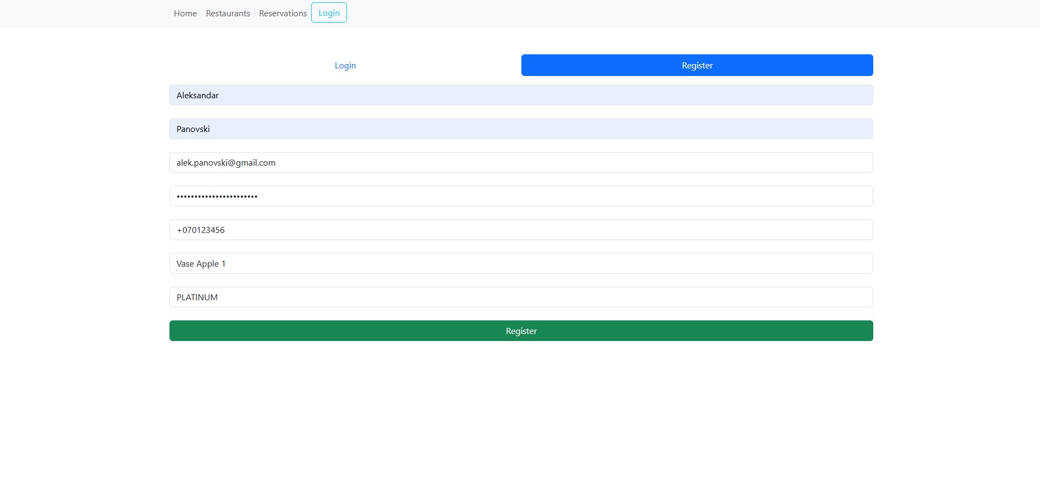Viewport: 1040px width, 486px height.
Task: Go to Restaurants in navigation bar
Action: click(x=228, y=14)
